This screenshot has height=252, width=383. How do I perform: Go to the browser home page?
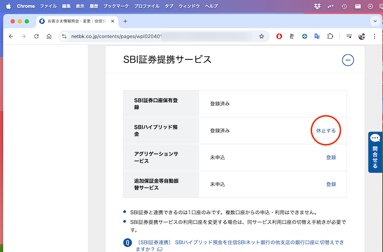pyautogui.click(x=49, y=36)
